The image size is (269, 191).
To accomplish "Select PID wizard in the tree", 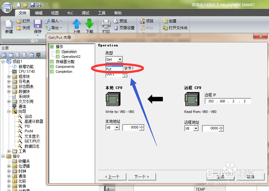I will (27, 126).
